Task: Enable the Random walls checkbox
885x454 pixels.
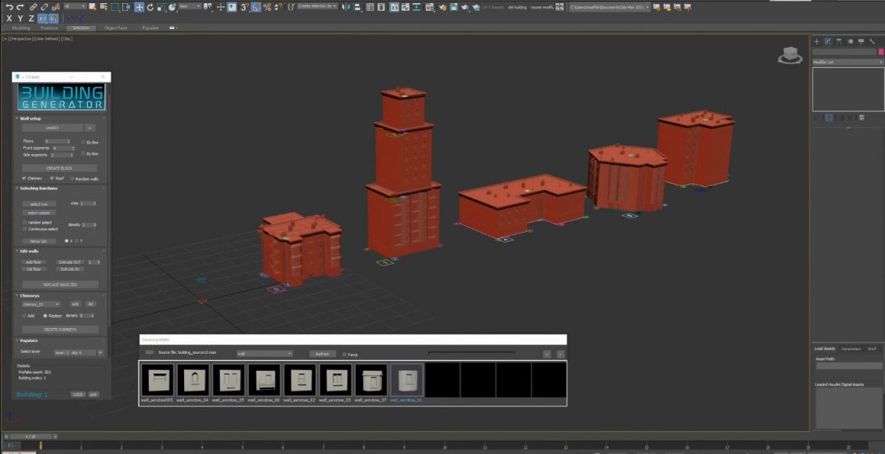Action: click(73, 178)
